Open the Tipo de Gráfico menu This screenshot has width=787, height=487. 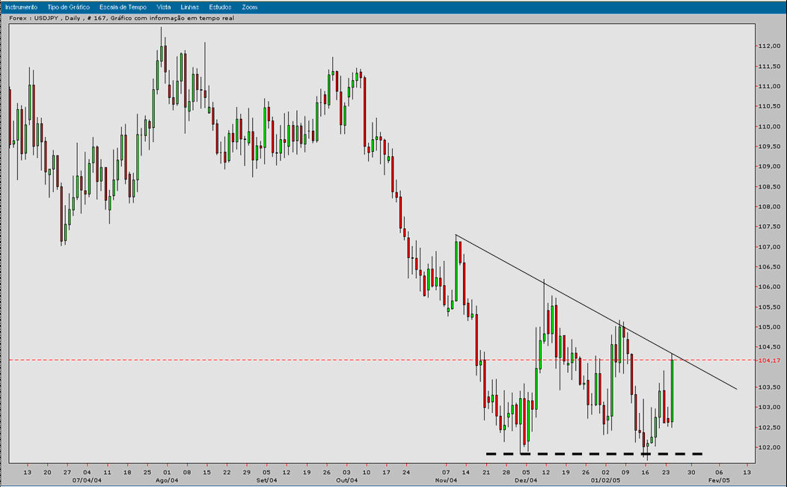70,5
